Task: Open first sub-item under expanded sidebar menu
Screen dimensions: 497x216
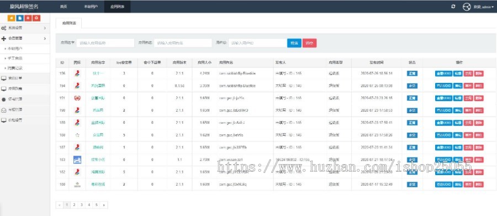Action: (x=15, y=49)
